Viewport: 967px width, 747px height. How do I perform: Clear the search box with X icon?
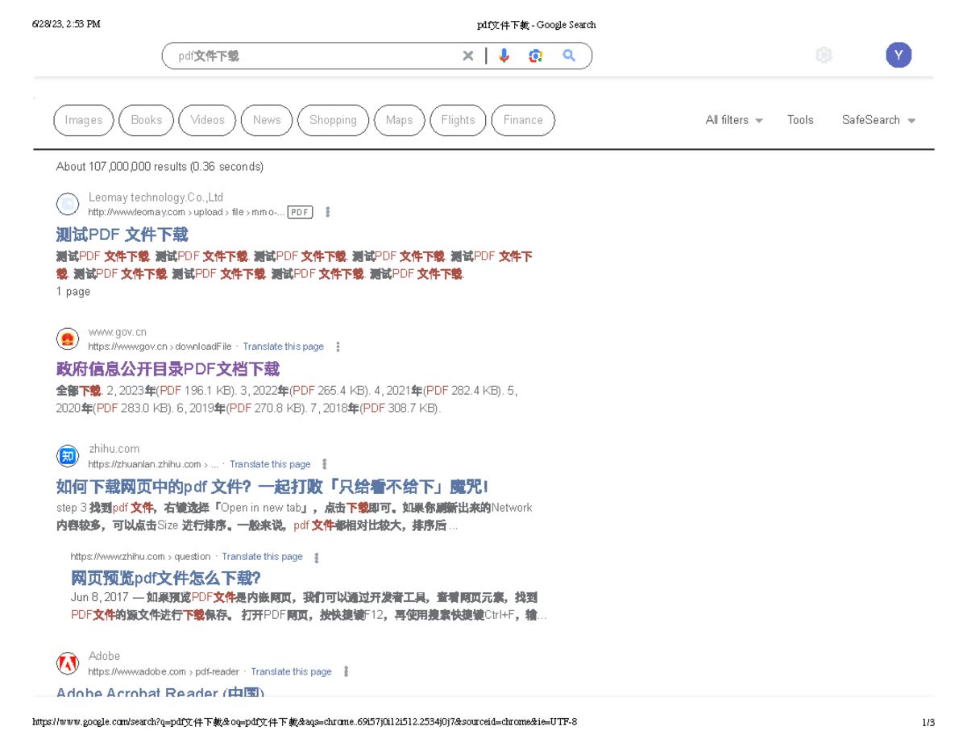click(468, 56)
